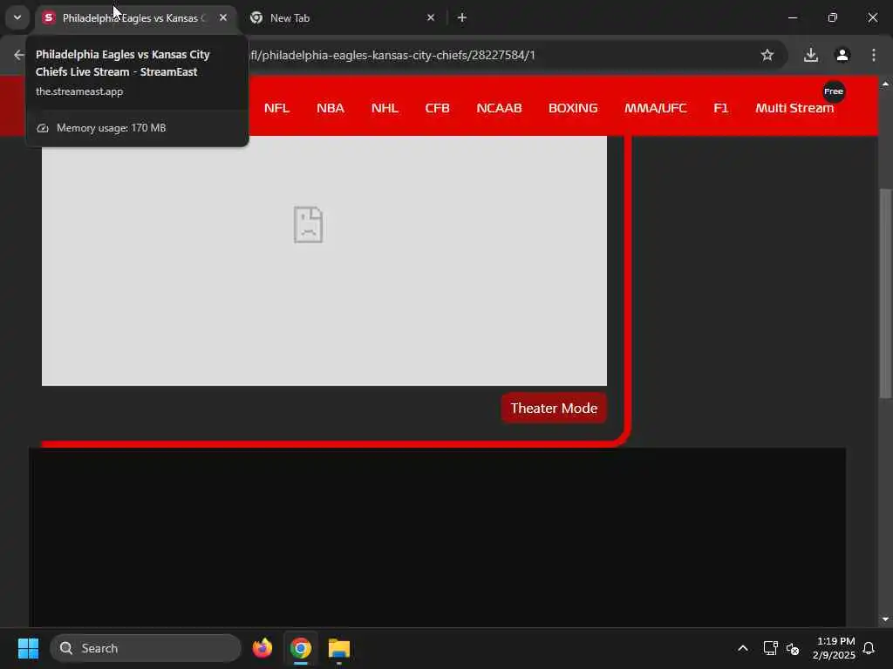Viewport: 893px width, 669px height.
Task: Click the scrollbar up arrow
Action: tap(885, 84)
